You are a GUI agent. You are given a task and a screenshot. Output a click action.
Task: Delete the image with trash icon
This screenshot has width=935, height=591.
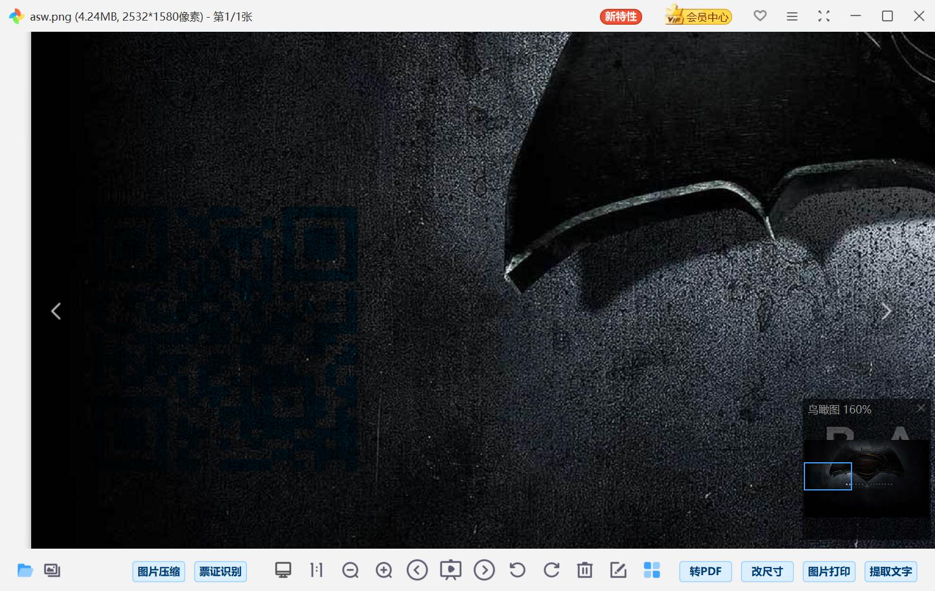585,570
